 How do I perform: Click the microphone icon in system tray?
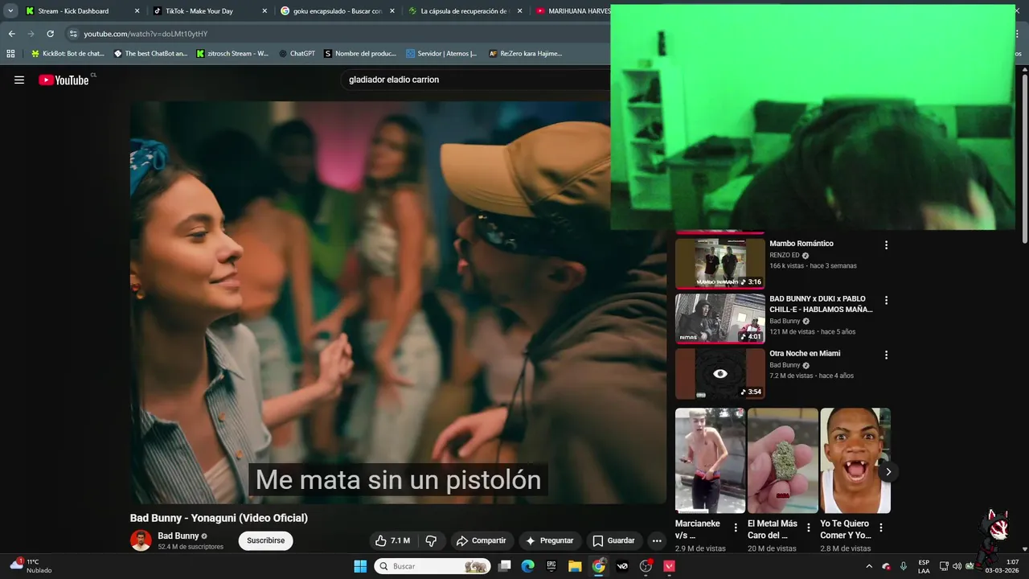(x=904, y=566)
